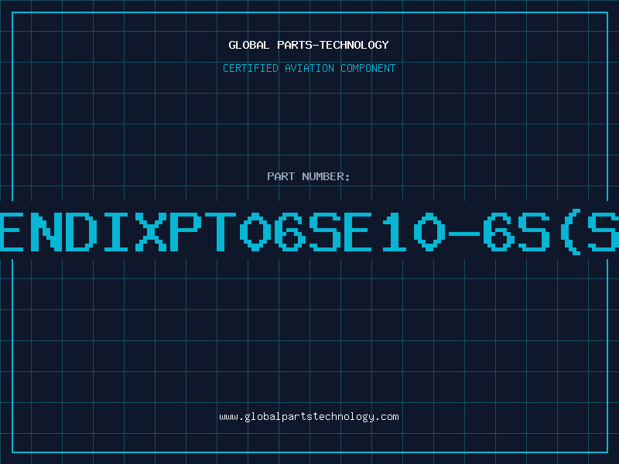The height and width of the screenshot is (464, 619).
Task: Click the large ENDIXPT06SE10-6S part number
Action: tap(309, 231)
